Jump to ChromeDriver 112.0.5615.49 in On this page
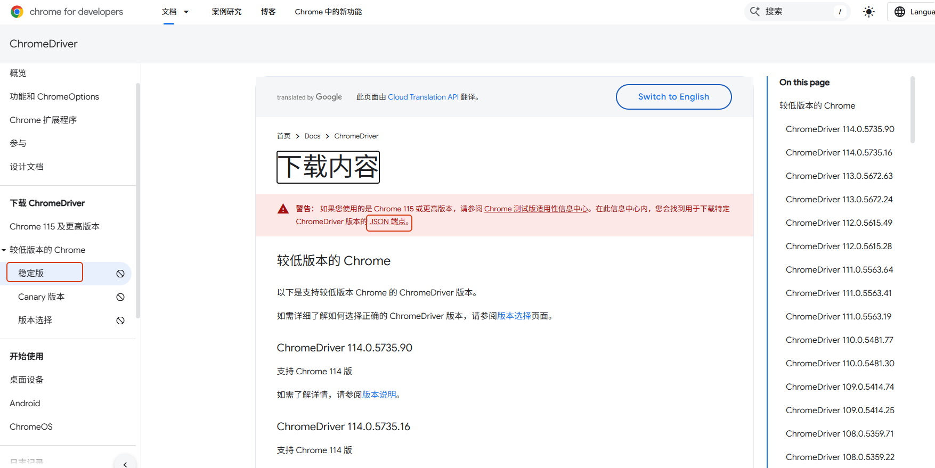The image size is (935, 468). tap(839, 223)
